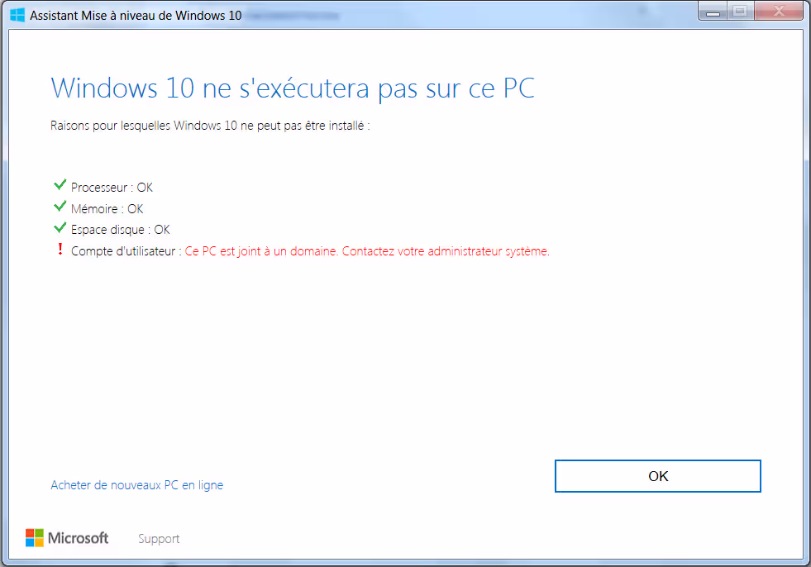Click the Processeur : OK status text
811x567 pixels.
(112, 188)
